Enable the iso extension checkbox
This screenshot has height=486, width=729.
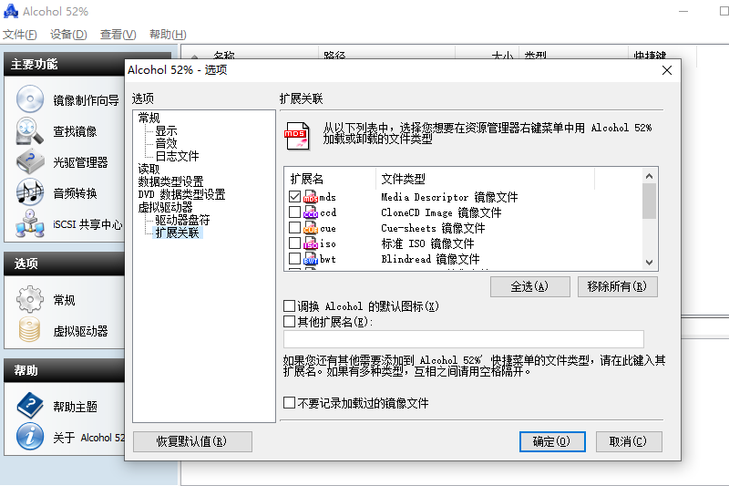(294, 243)
